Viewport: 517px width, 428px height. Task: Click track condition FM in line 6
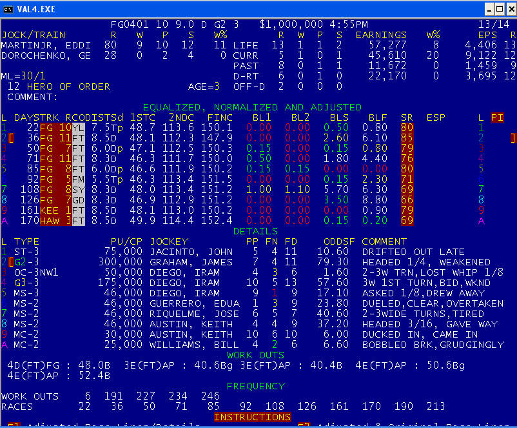pos(79,179)
